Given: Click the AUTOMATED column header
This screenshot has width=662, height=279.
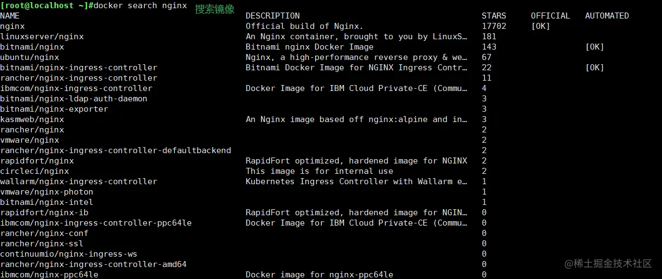Looking at the screenshot, I should click(x=607, y=16).
